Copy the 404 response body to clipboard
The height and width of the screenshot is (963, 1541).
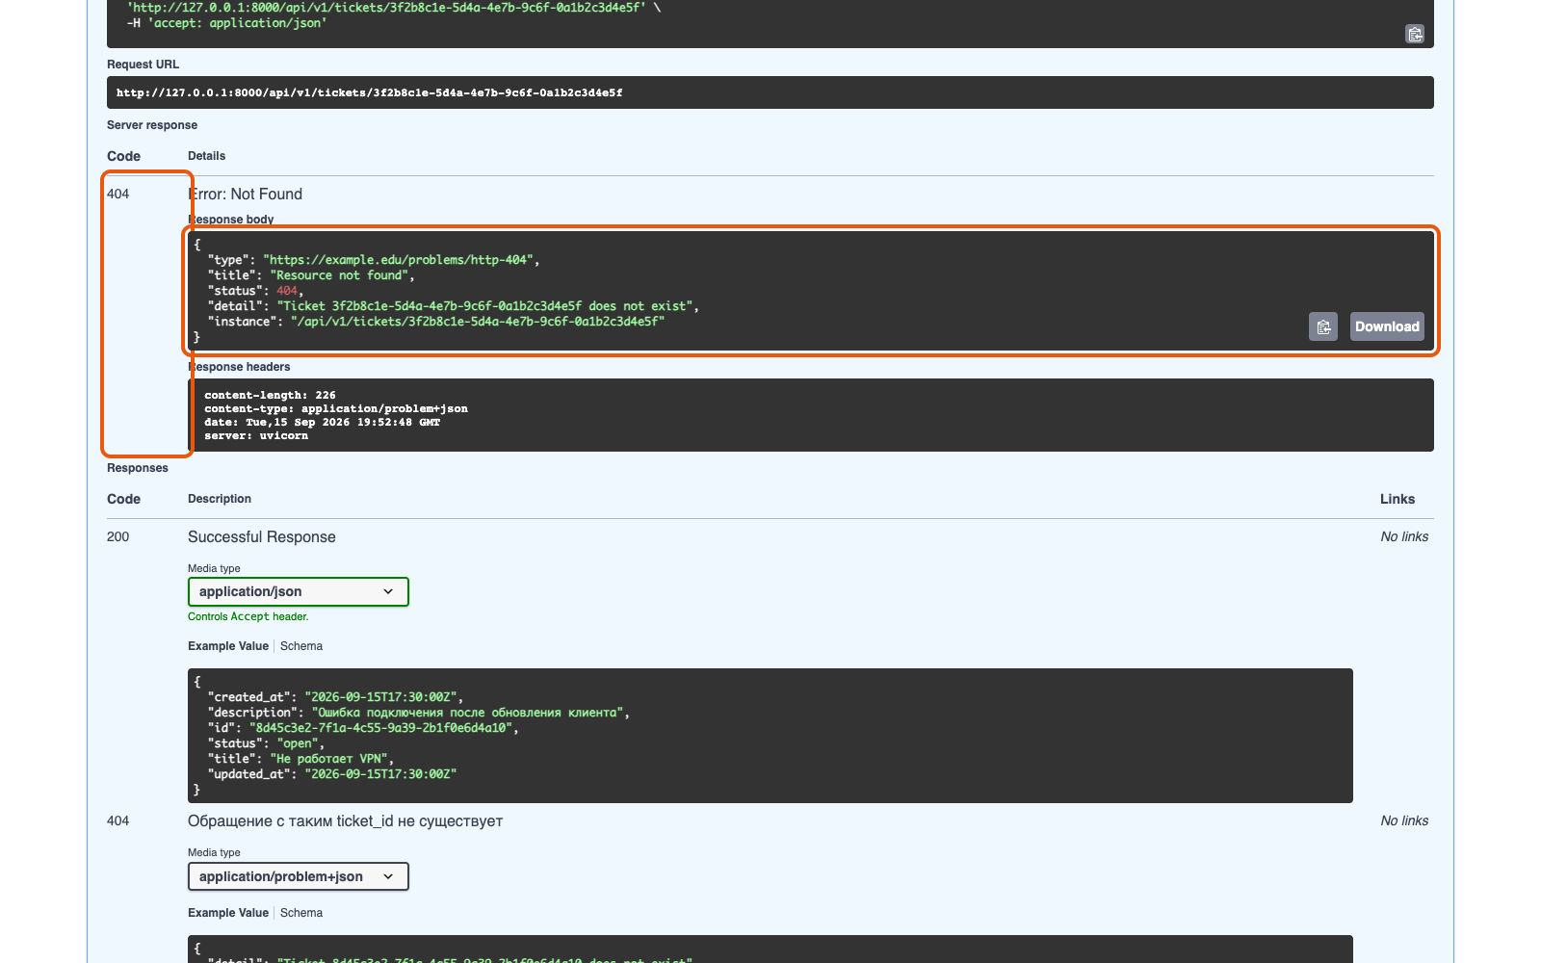point(1323,326)
